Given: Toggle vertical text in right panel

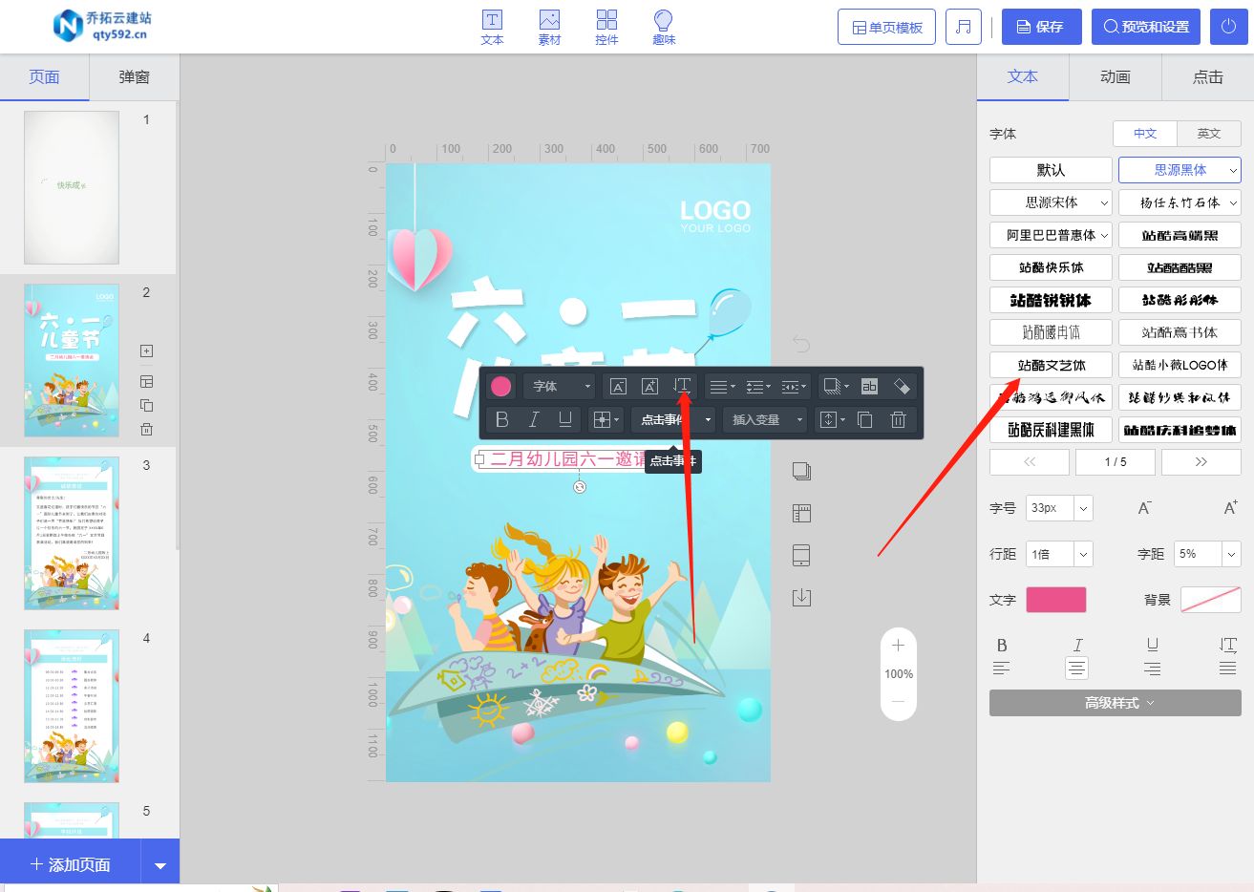Looking at the screenshot, I should pos(1228,646).
